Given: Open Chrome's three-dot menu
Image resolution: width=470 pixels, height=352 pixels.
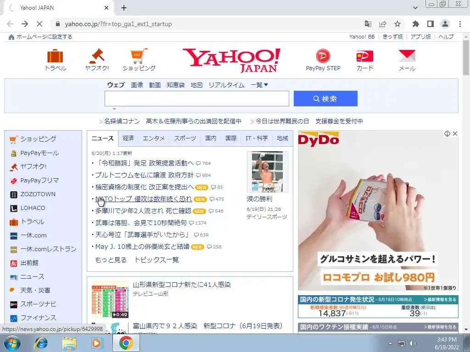Looking at the screenshot, I should (460, 24).
